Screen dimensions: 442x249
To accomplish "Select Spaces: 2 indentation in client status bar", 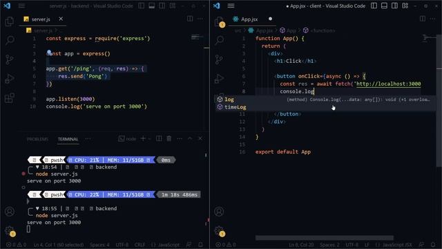I will (x=329, y=245).
